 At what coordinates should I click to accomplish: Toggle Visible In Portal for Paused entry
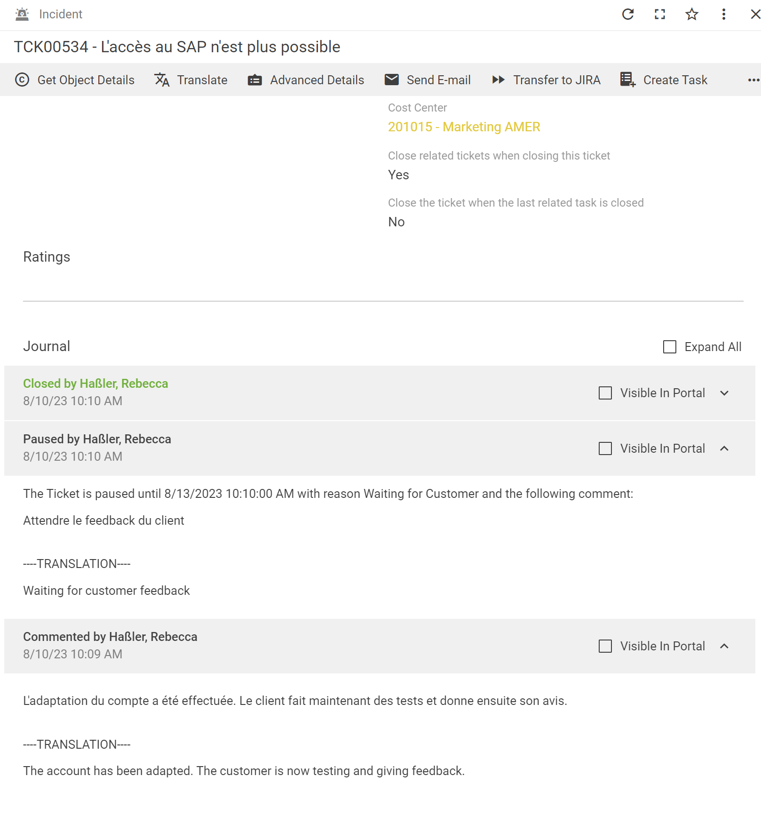605,448
